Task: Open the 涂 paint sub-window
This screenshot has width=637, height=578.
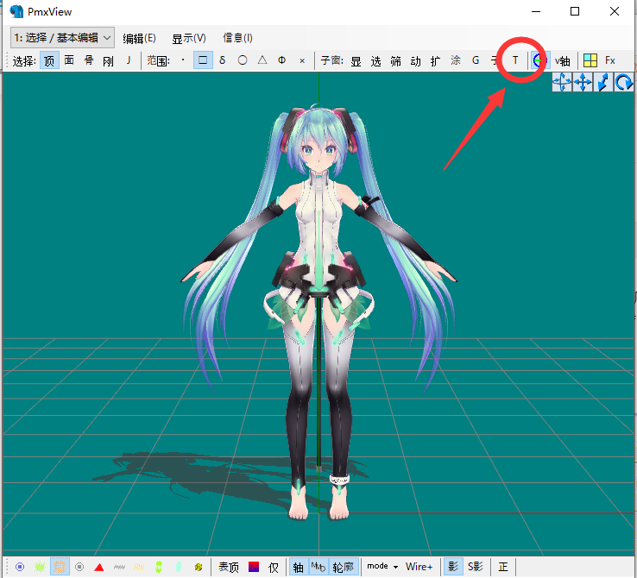Action: coord(456,61)
